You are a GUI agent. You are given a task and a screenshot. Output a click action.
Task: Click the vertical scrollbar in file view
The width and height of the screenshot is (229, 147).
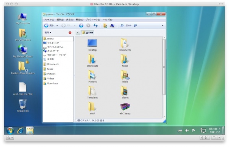(x=164, y=67)
